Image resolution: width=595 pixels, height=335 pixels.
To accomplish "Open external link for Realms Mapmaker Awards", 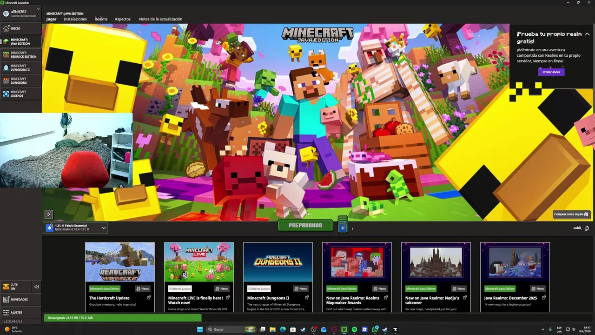I will pyautogui.click(x=386, y=298).
